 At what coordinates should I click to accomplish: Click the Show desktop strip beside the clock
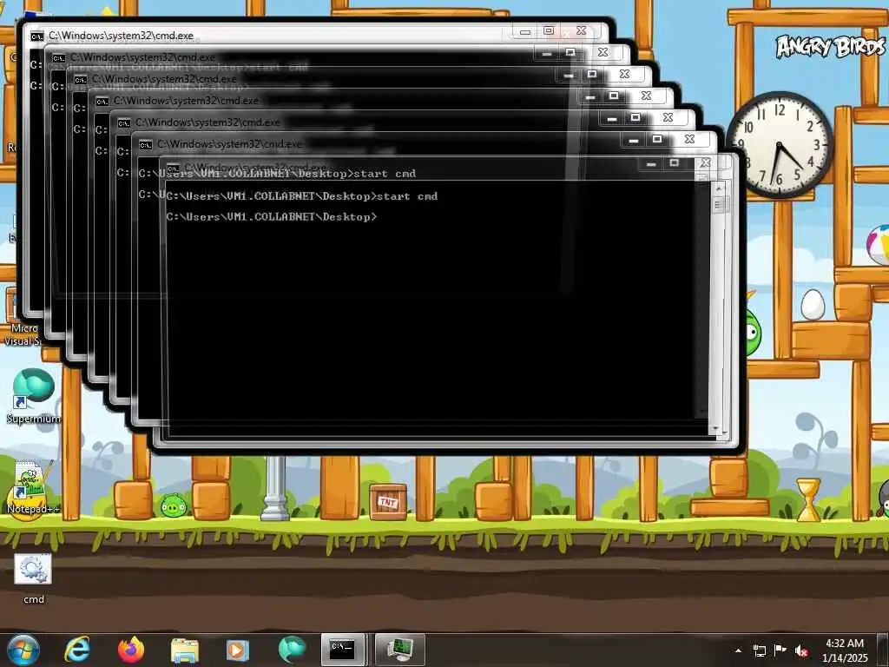click(x=883, y=650)
